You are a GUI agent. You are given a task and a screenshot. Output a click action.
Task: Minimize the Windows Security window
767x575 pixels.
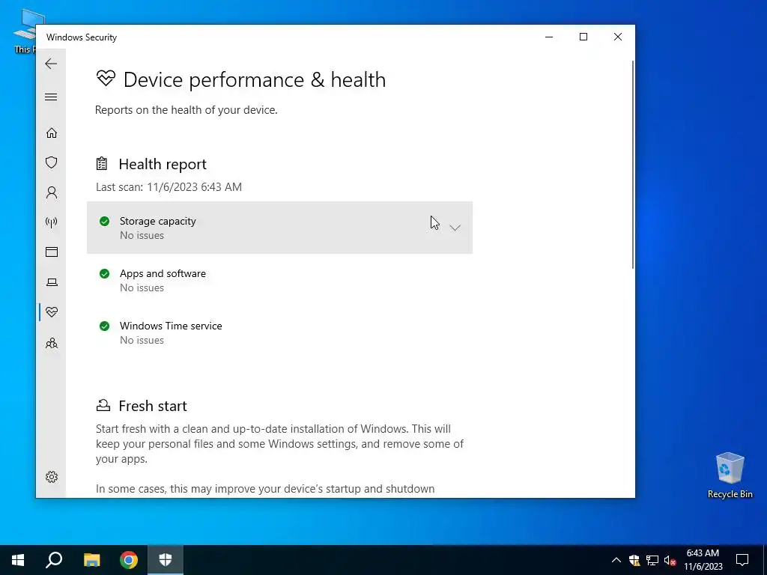[x=549, y=37]
